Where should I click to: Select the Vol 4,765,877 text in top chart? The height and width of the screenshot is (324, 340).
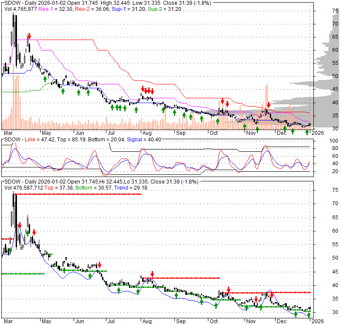tap(20, 9)
